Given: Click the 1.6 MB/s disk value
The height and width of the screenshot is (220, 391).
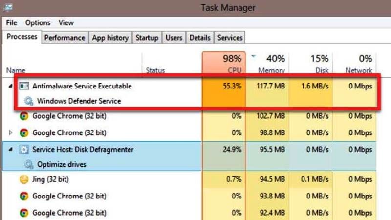Looking at the screenshot, I should 315,86.
